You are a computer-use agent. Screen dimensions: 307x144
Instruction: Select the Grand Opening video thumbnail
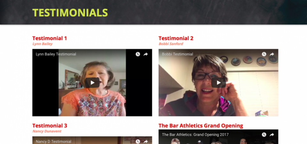click(218, 137)
